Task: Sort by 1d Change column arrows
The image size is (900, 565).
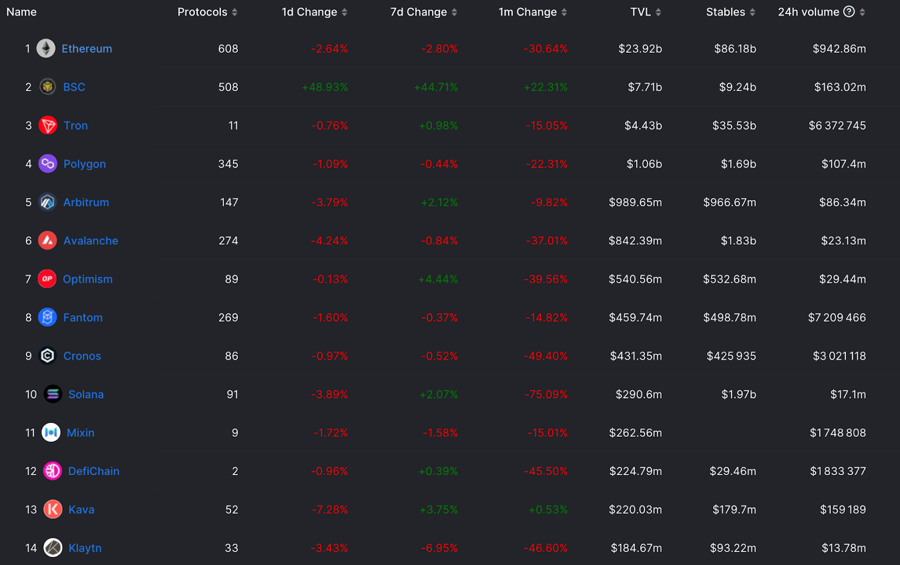Action: tap(344, 12)
